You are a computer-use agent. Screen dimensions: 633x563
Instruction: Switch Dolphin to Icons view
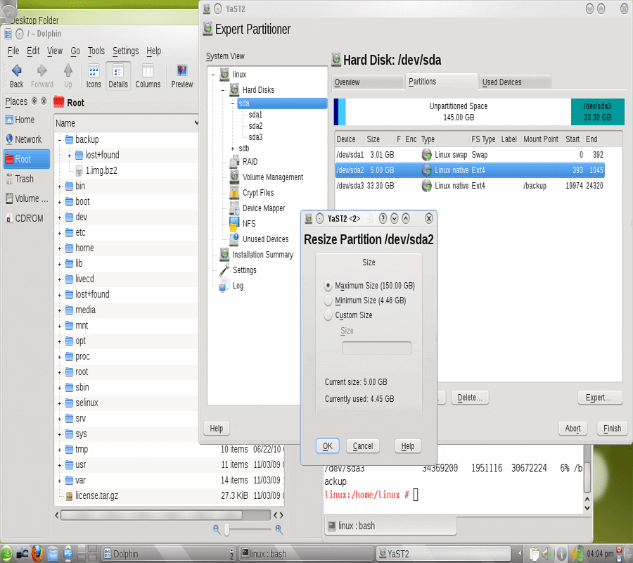pos(94,75)
